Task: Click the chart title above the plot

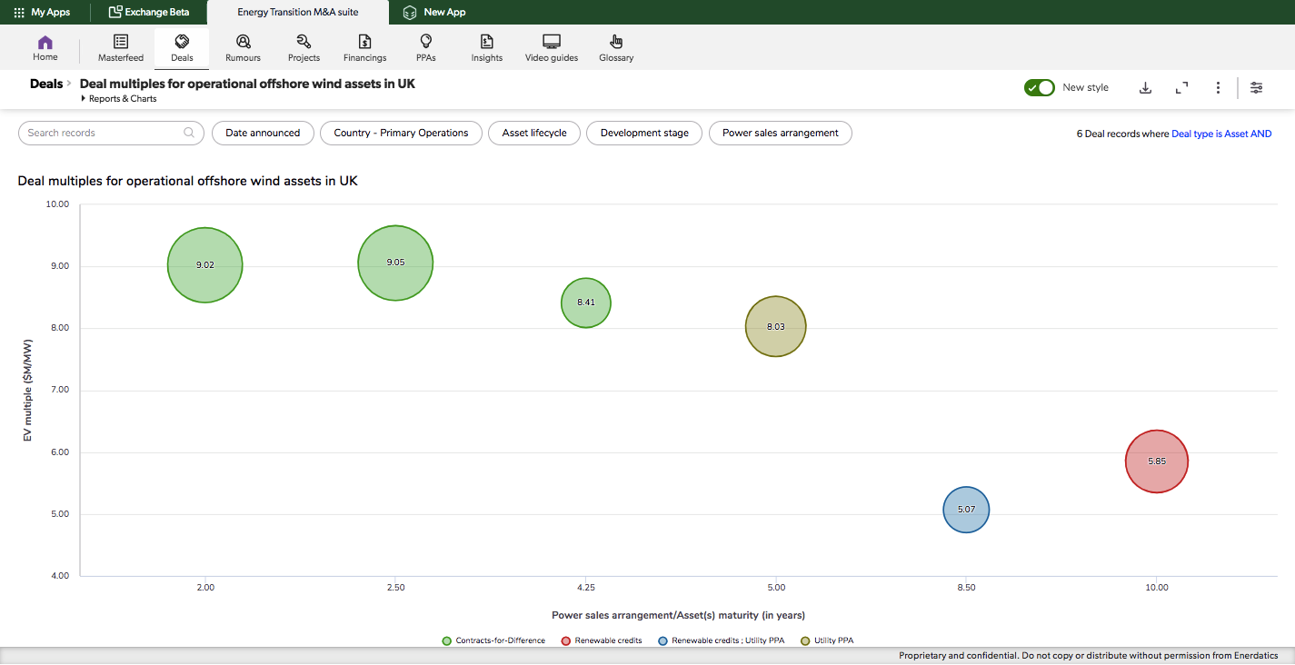Action: pos(187,181)
